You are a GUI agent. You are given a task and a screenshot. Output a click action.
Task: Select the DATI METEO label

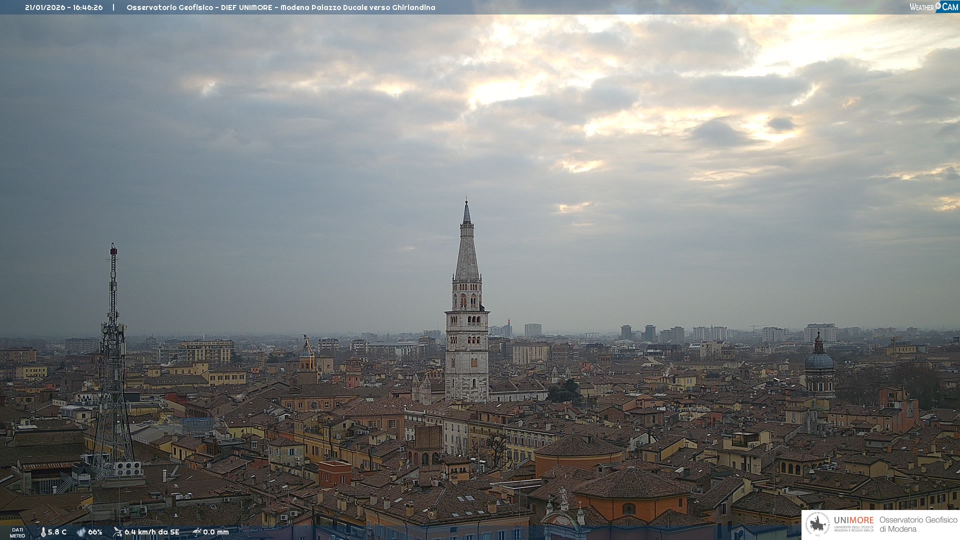(x=17, y=533)
